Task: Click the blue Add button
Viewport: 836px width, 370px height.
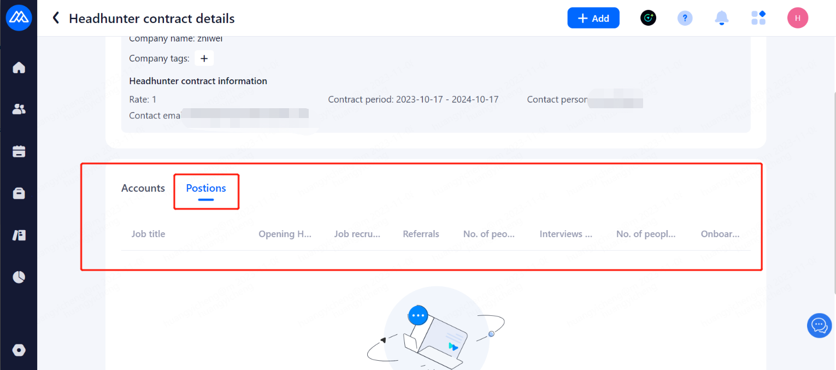Action: pos(593,18)
